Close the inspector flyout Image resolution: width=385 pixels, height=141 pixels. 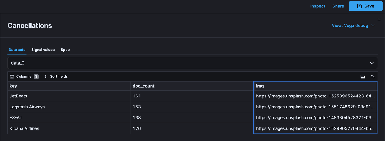coord(379,19)
